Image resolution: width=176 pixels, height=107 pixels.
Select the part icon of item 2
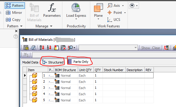35,81
